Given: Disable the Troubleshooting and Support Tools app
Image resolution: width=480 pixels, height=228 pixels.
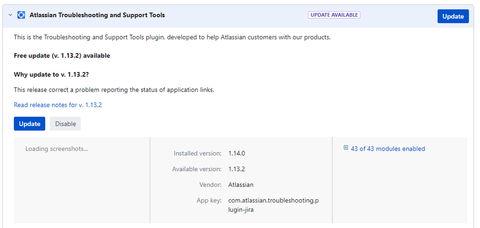Looking at the screenshot, I should pos(65,124).
